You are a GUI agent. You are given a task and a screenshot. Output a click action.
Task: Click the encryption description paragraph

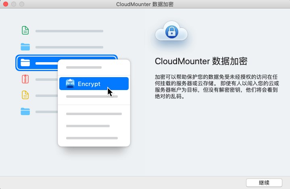(x=217, y=86)
